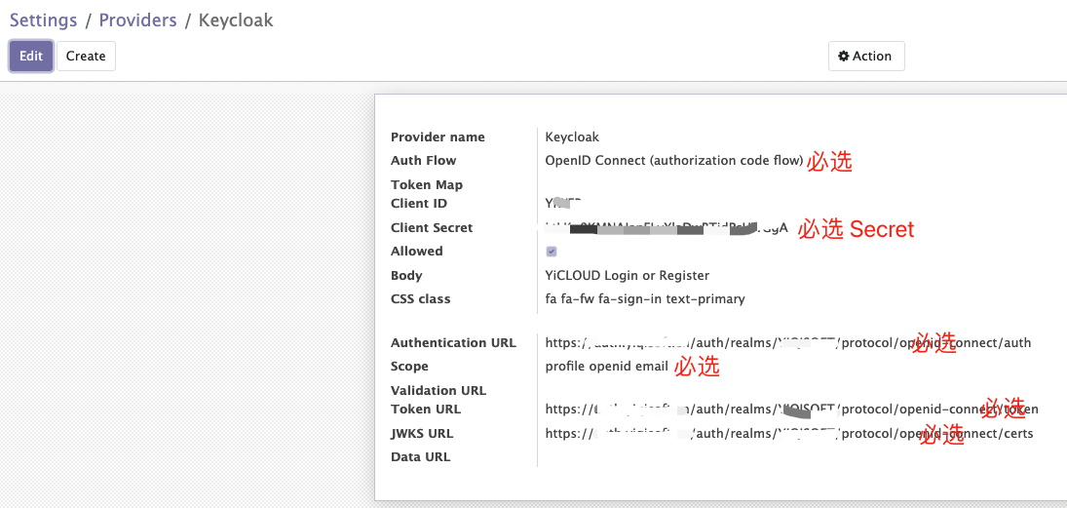
Task: Click the Token URL value
Action: (x=791, y=410)
